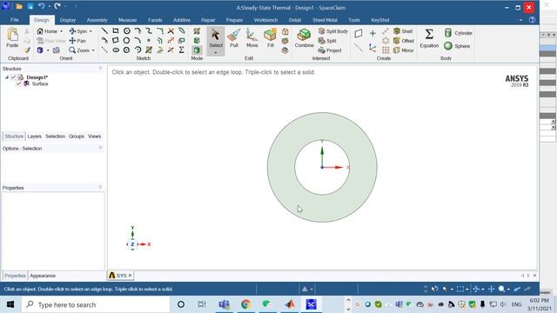Toggle visibility checkbox for Design1
Screen dimensions: 557x313
point(13,77)
